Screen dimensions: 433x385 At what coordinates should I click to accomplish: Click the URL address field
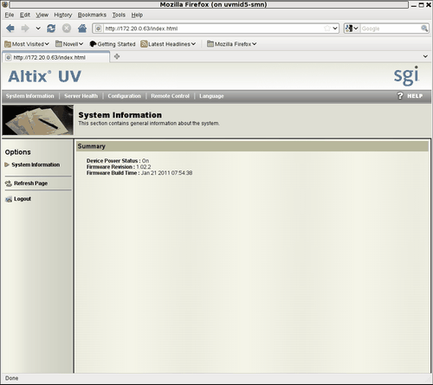click(213, 29)
